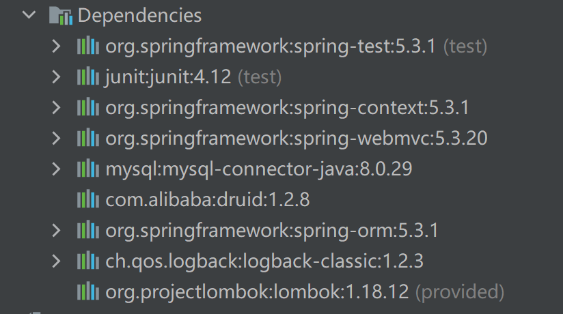563x314 pixels.
Task: Select the com.alibaba:druid:1.2.8 entry
Action: click(208, 199)
